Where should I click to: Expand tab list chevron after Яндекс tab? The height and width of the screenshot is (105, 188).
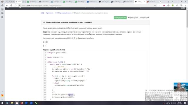(x=23, y=2)
